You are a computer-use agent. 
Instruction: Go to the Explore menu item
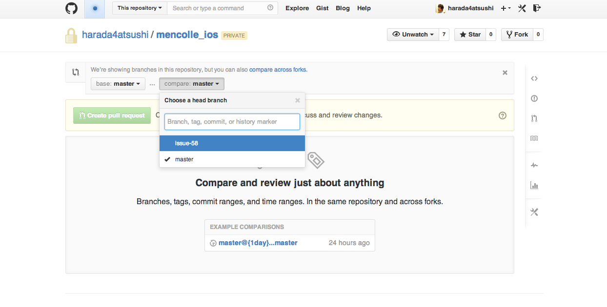[297, 8]
